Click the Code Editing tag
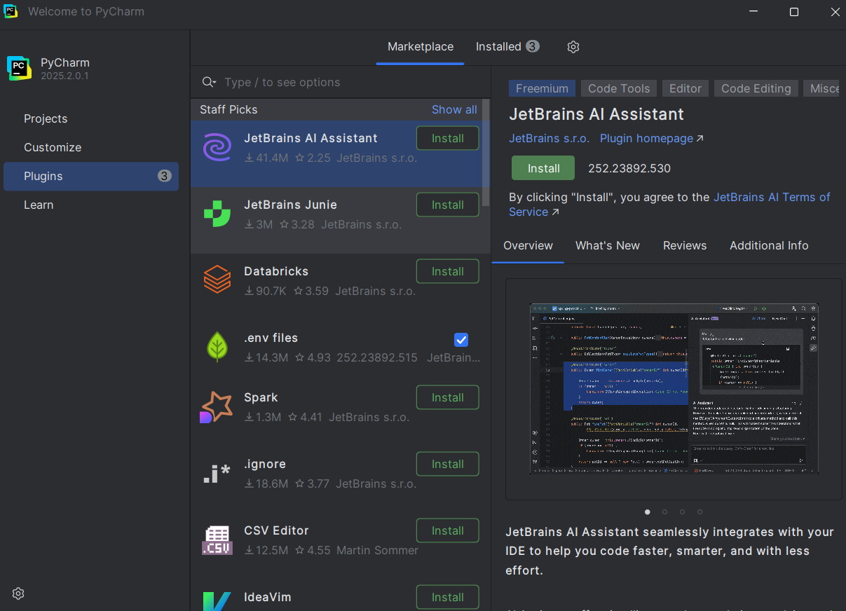The height and width of the screenshot is (611, 846). tap(756, 88)
